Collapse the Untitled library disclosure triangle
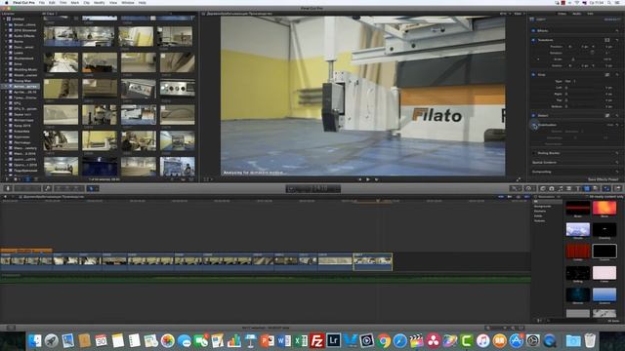 click(4, 19)
